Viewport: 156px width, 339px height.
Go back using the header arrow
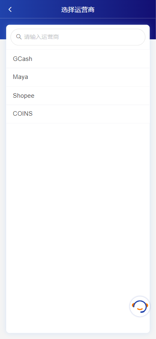(x=10, y=9)
